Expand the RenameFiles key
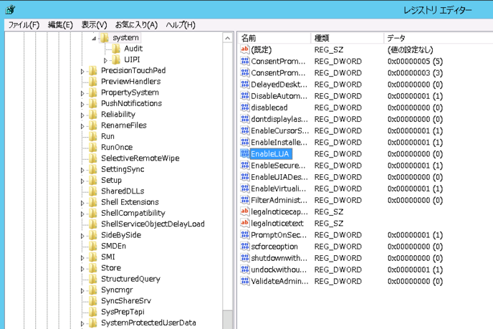The width and height of the screenshot is (493, 329). click(x=82, y=126)
